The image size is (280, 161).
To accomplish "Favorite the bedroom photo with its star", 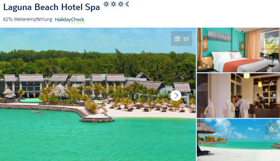I will [x=271, y=37].
